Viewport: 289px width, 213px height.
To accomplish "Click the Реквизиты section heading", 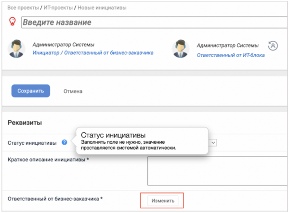I will 25,123.
